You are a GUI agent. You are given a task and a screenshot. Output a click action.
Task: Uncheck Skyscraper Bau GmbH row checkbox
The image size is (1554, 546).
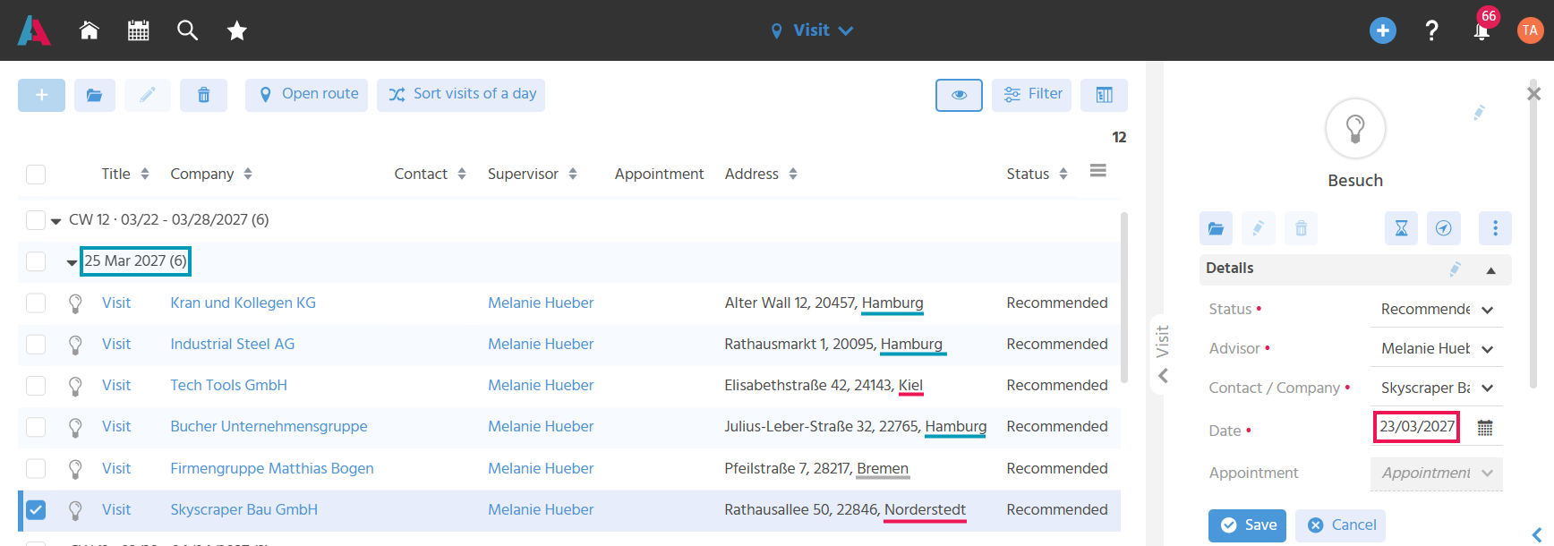36,509
